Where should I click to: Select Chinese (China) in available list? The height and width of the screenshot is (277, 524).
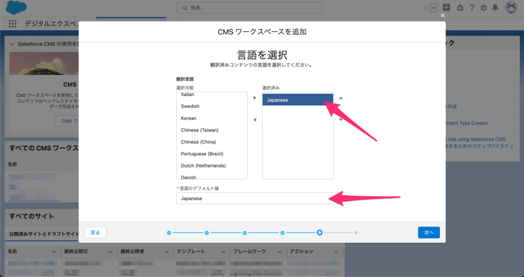[x=212, y=142]
